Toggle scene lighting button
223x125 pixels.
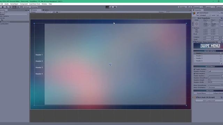point(51,12)
